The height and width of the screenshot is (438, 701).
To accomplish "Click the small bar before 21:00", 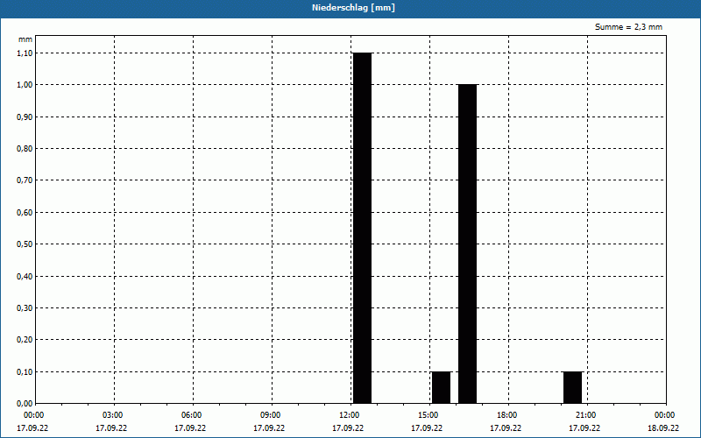I will (572, 387).
